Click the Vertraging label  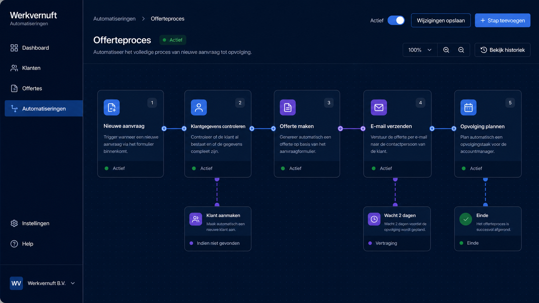click(386, 243)
